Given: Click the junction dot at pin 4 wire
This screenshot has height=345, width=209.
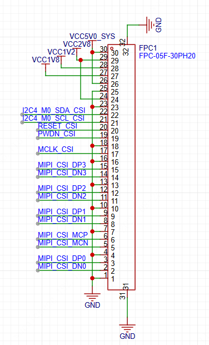Looking at the screenshot, I should 92,255.
